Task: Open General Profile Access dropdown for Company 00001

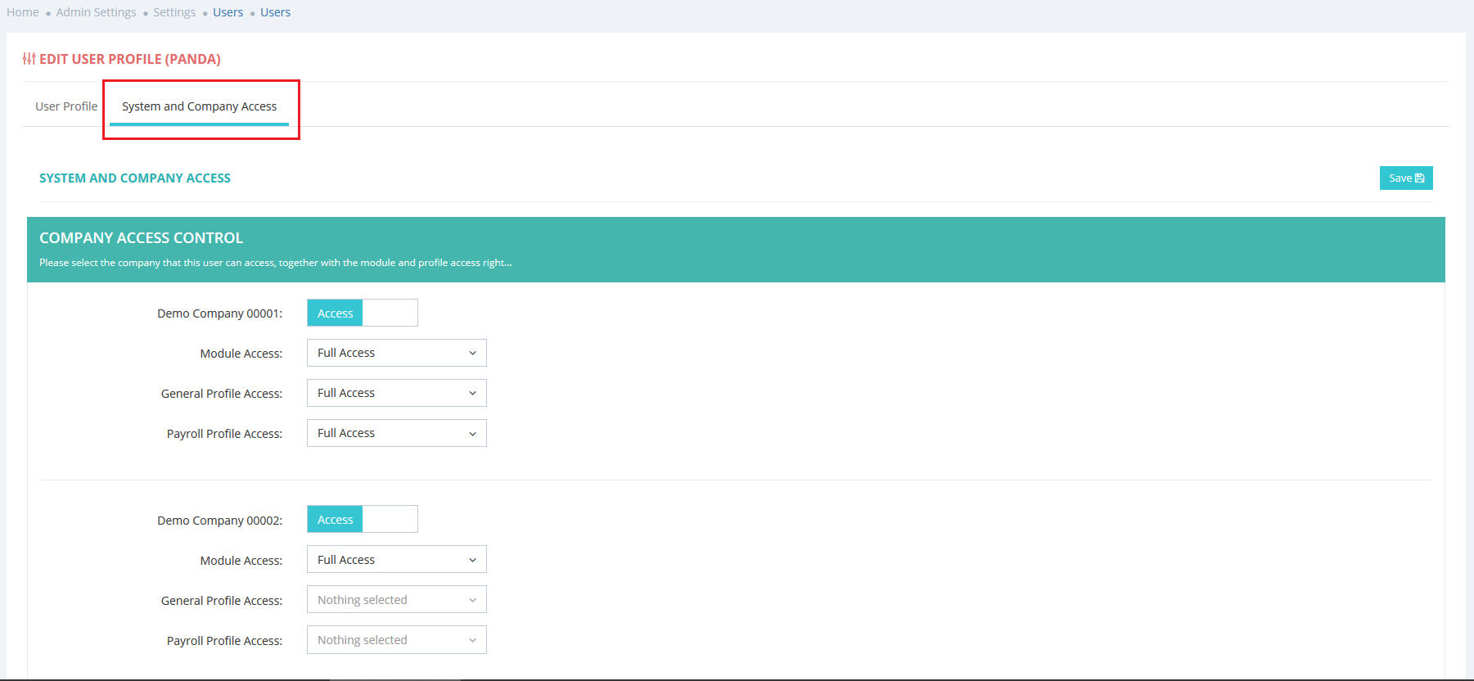Action: [x=396, y=393]
